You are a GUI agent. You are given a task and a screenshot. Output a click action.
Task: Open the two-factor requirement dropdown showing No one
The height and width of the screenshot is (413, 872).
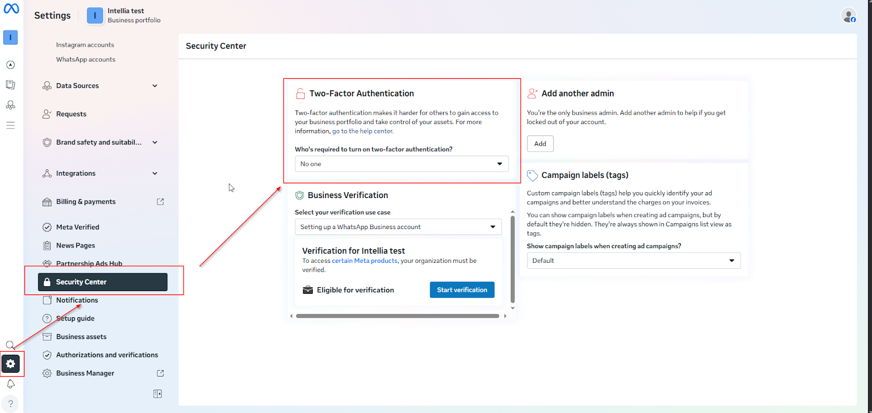(402, 164)
